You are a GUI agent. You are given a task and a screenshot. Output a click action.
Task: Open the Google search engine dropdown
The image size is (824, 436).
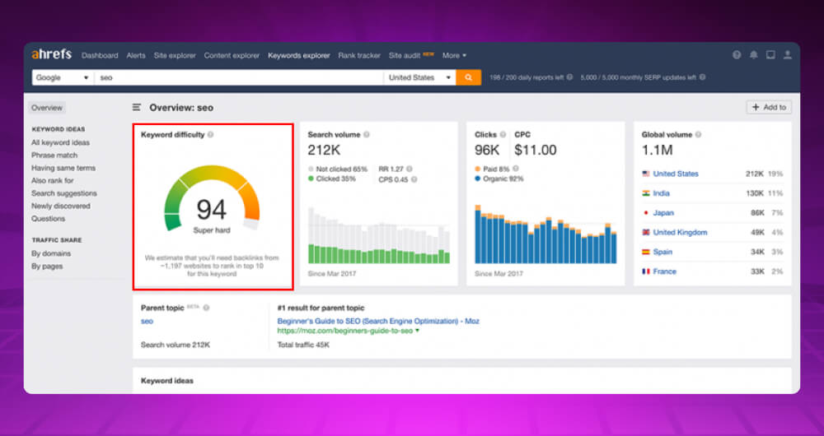(63, 77)
